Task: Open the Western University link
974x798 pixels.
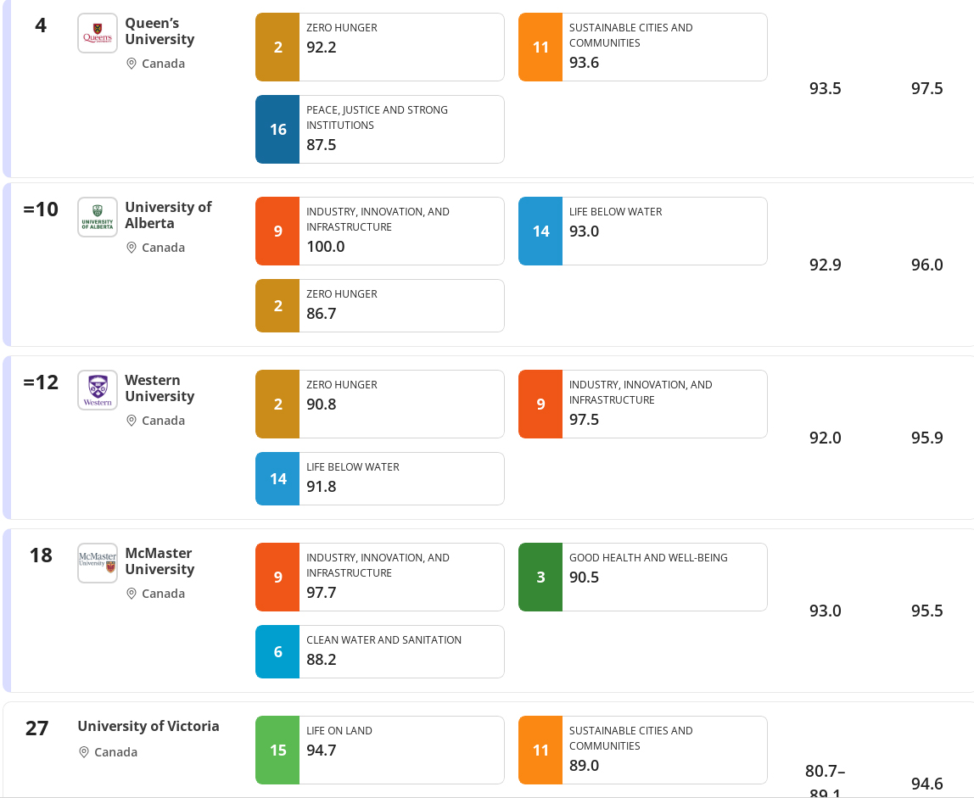Action: click(x=160, y=388)
